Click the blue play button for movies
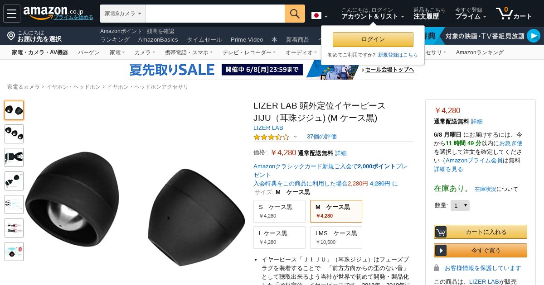 534,36
